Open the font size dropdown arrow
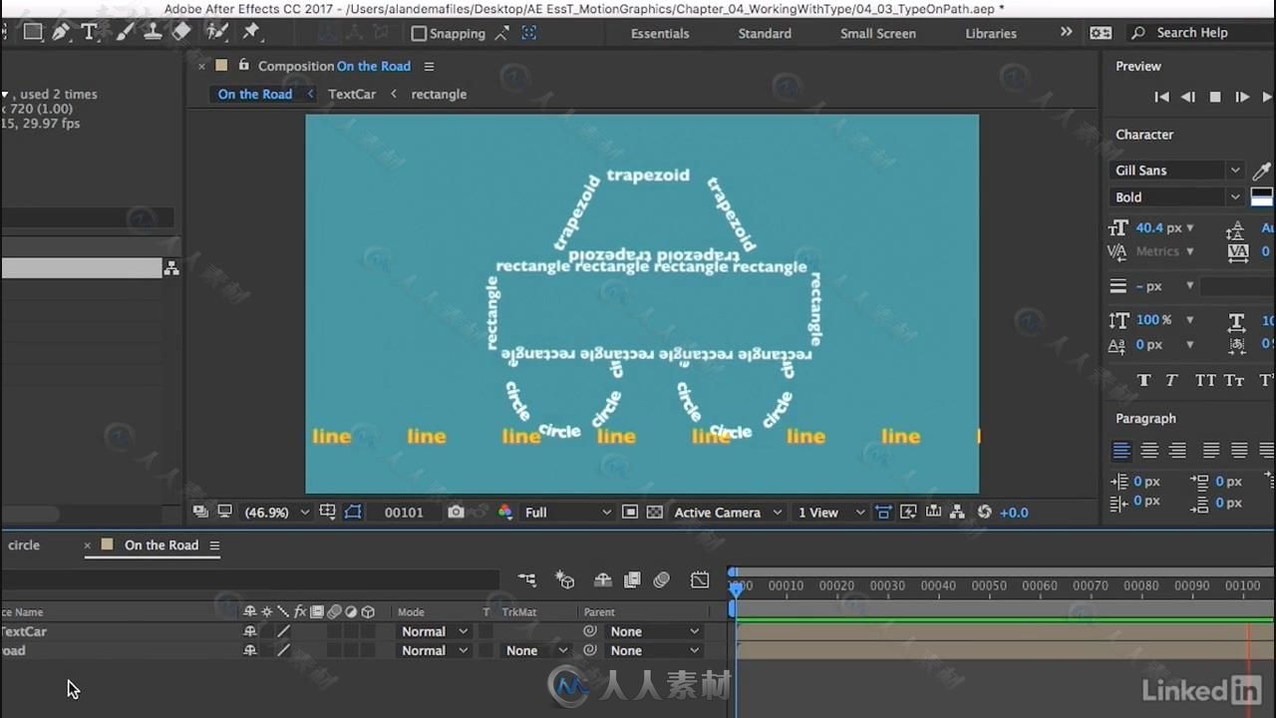The width and height of the screenshot is (1276, 718). [x=1190, y=228]
